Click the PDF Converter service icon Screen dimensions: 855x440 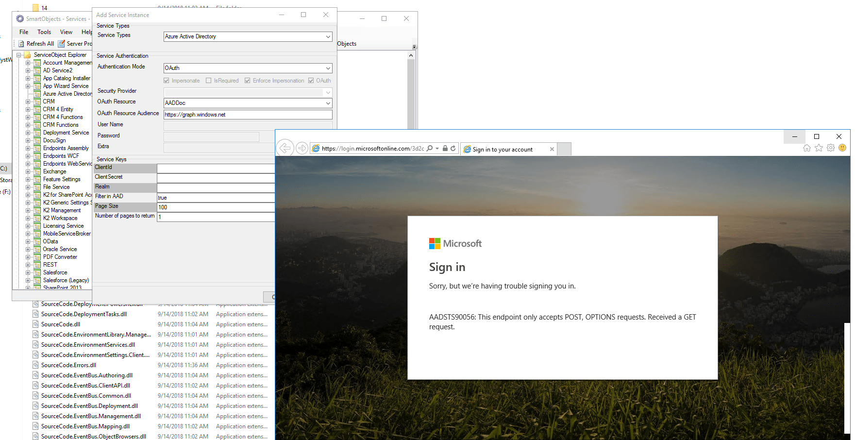pos(37,257)
